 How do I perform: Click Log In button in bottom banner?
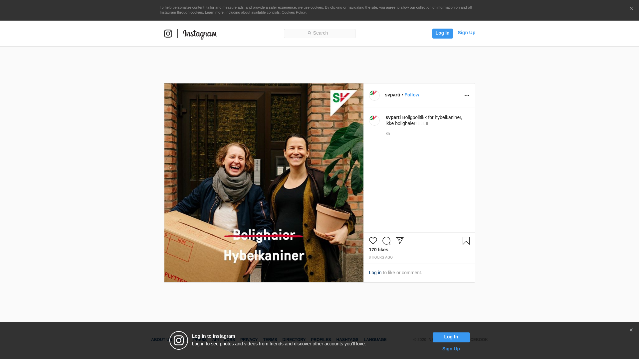(451, 337)
